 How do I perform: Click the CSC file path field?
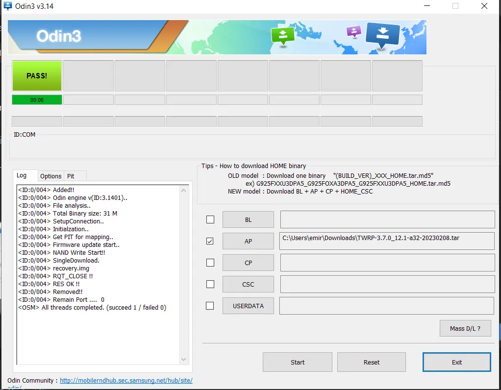(x=388, y=284)
